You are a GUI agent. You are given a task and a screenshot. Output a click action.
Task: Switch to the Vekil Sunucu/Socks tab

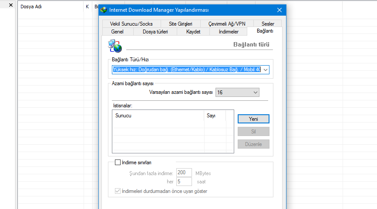pyautogui.click(x=131, y=24)
